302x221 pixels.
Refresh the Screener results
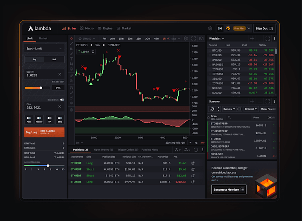[212, 109]
